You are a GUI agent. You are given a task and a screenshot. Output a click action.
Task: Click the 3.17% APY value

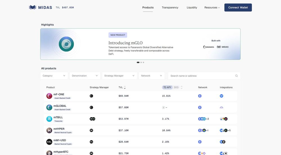coord(166,119)
